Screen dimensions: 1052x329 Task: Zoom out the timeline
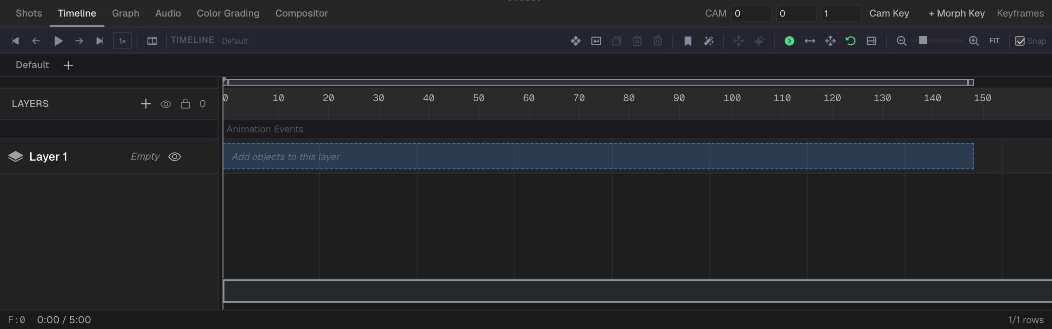point(902,41)
